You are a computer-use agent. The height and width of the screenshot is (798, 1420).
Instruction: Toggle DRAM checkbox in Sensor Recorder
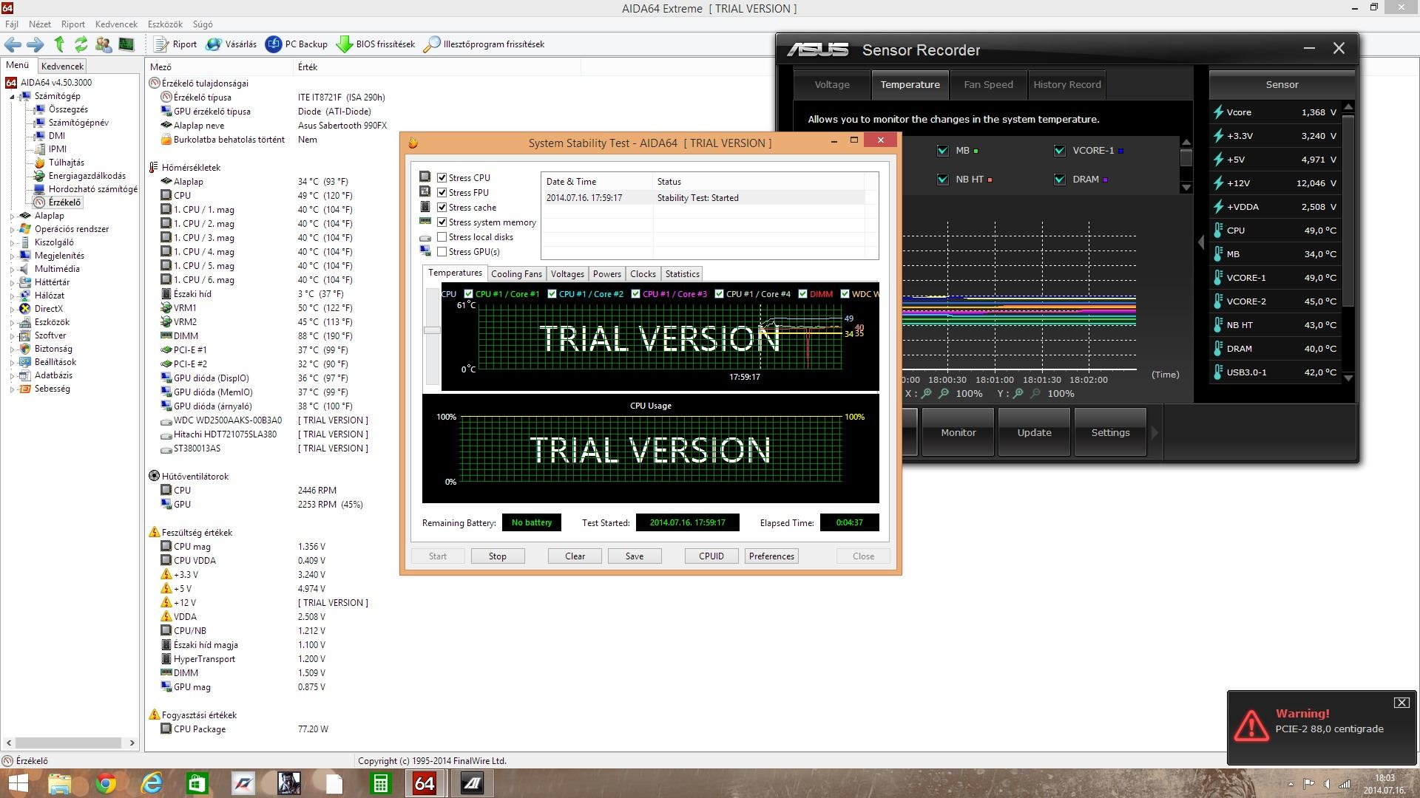pyautogui.click(x=1060, y=180)
